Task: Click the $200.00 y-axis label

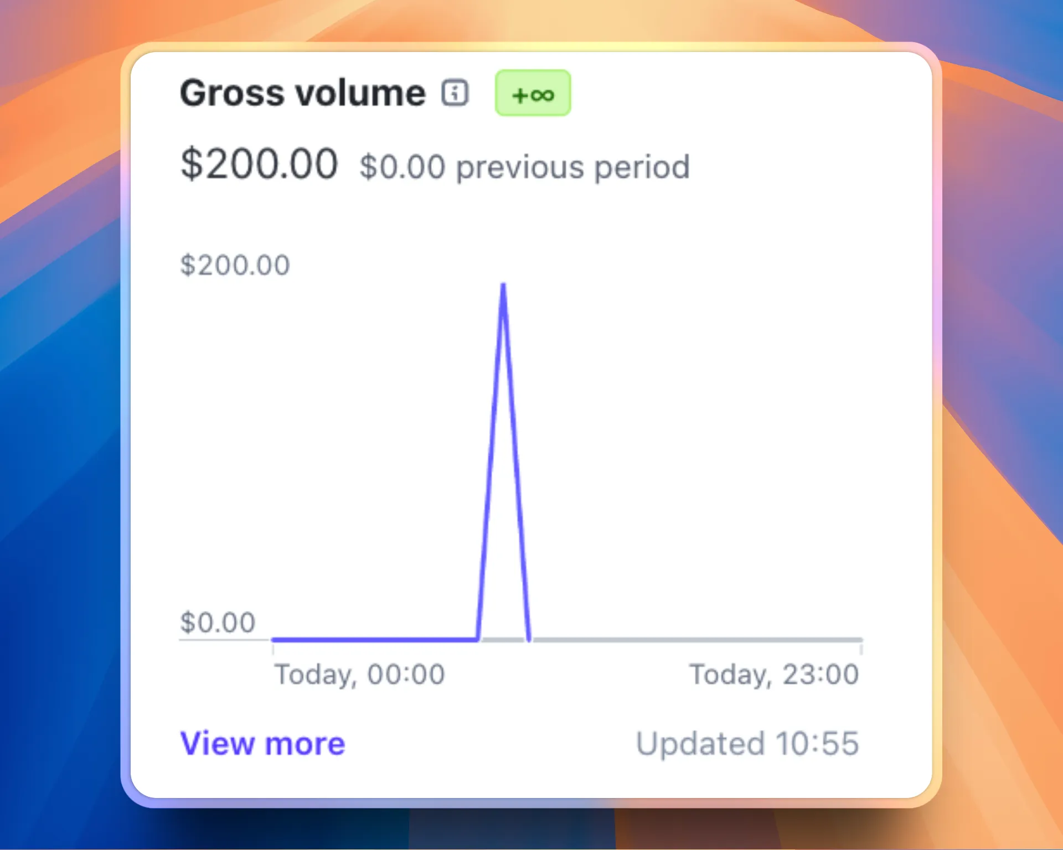Action: point(235,265)
